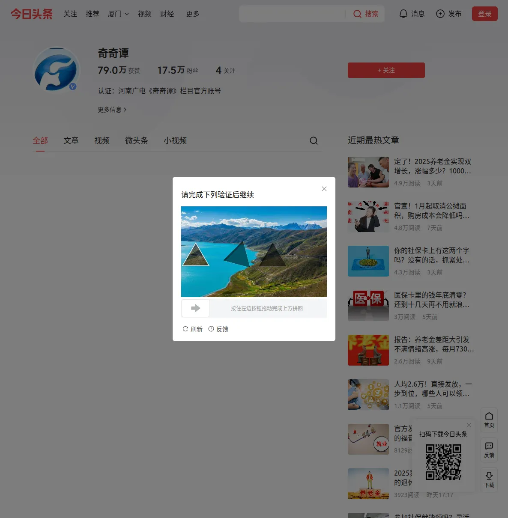Click the slider arrow handle

tap(196, 308)
